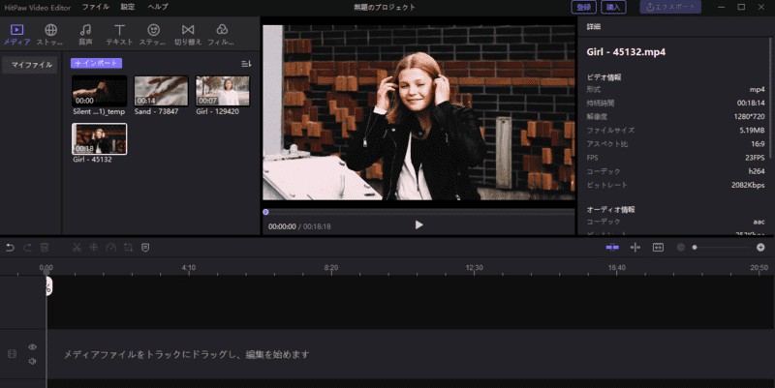The height and width of the screenshot is (388, 775).
Task: Click the Purchase (購入) button
Action: point(613,7)
